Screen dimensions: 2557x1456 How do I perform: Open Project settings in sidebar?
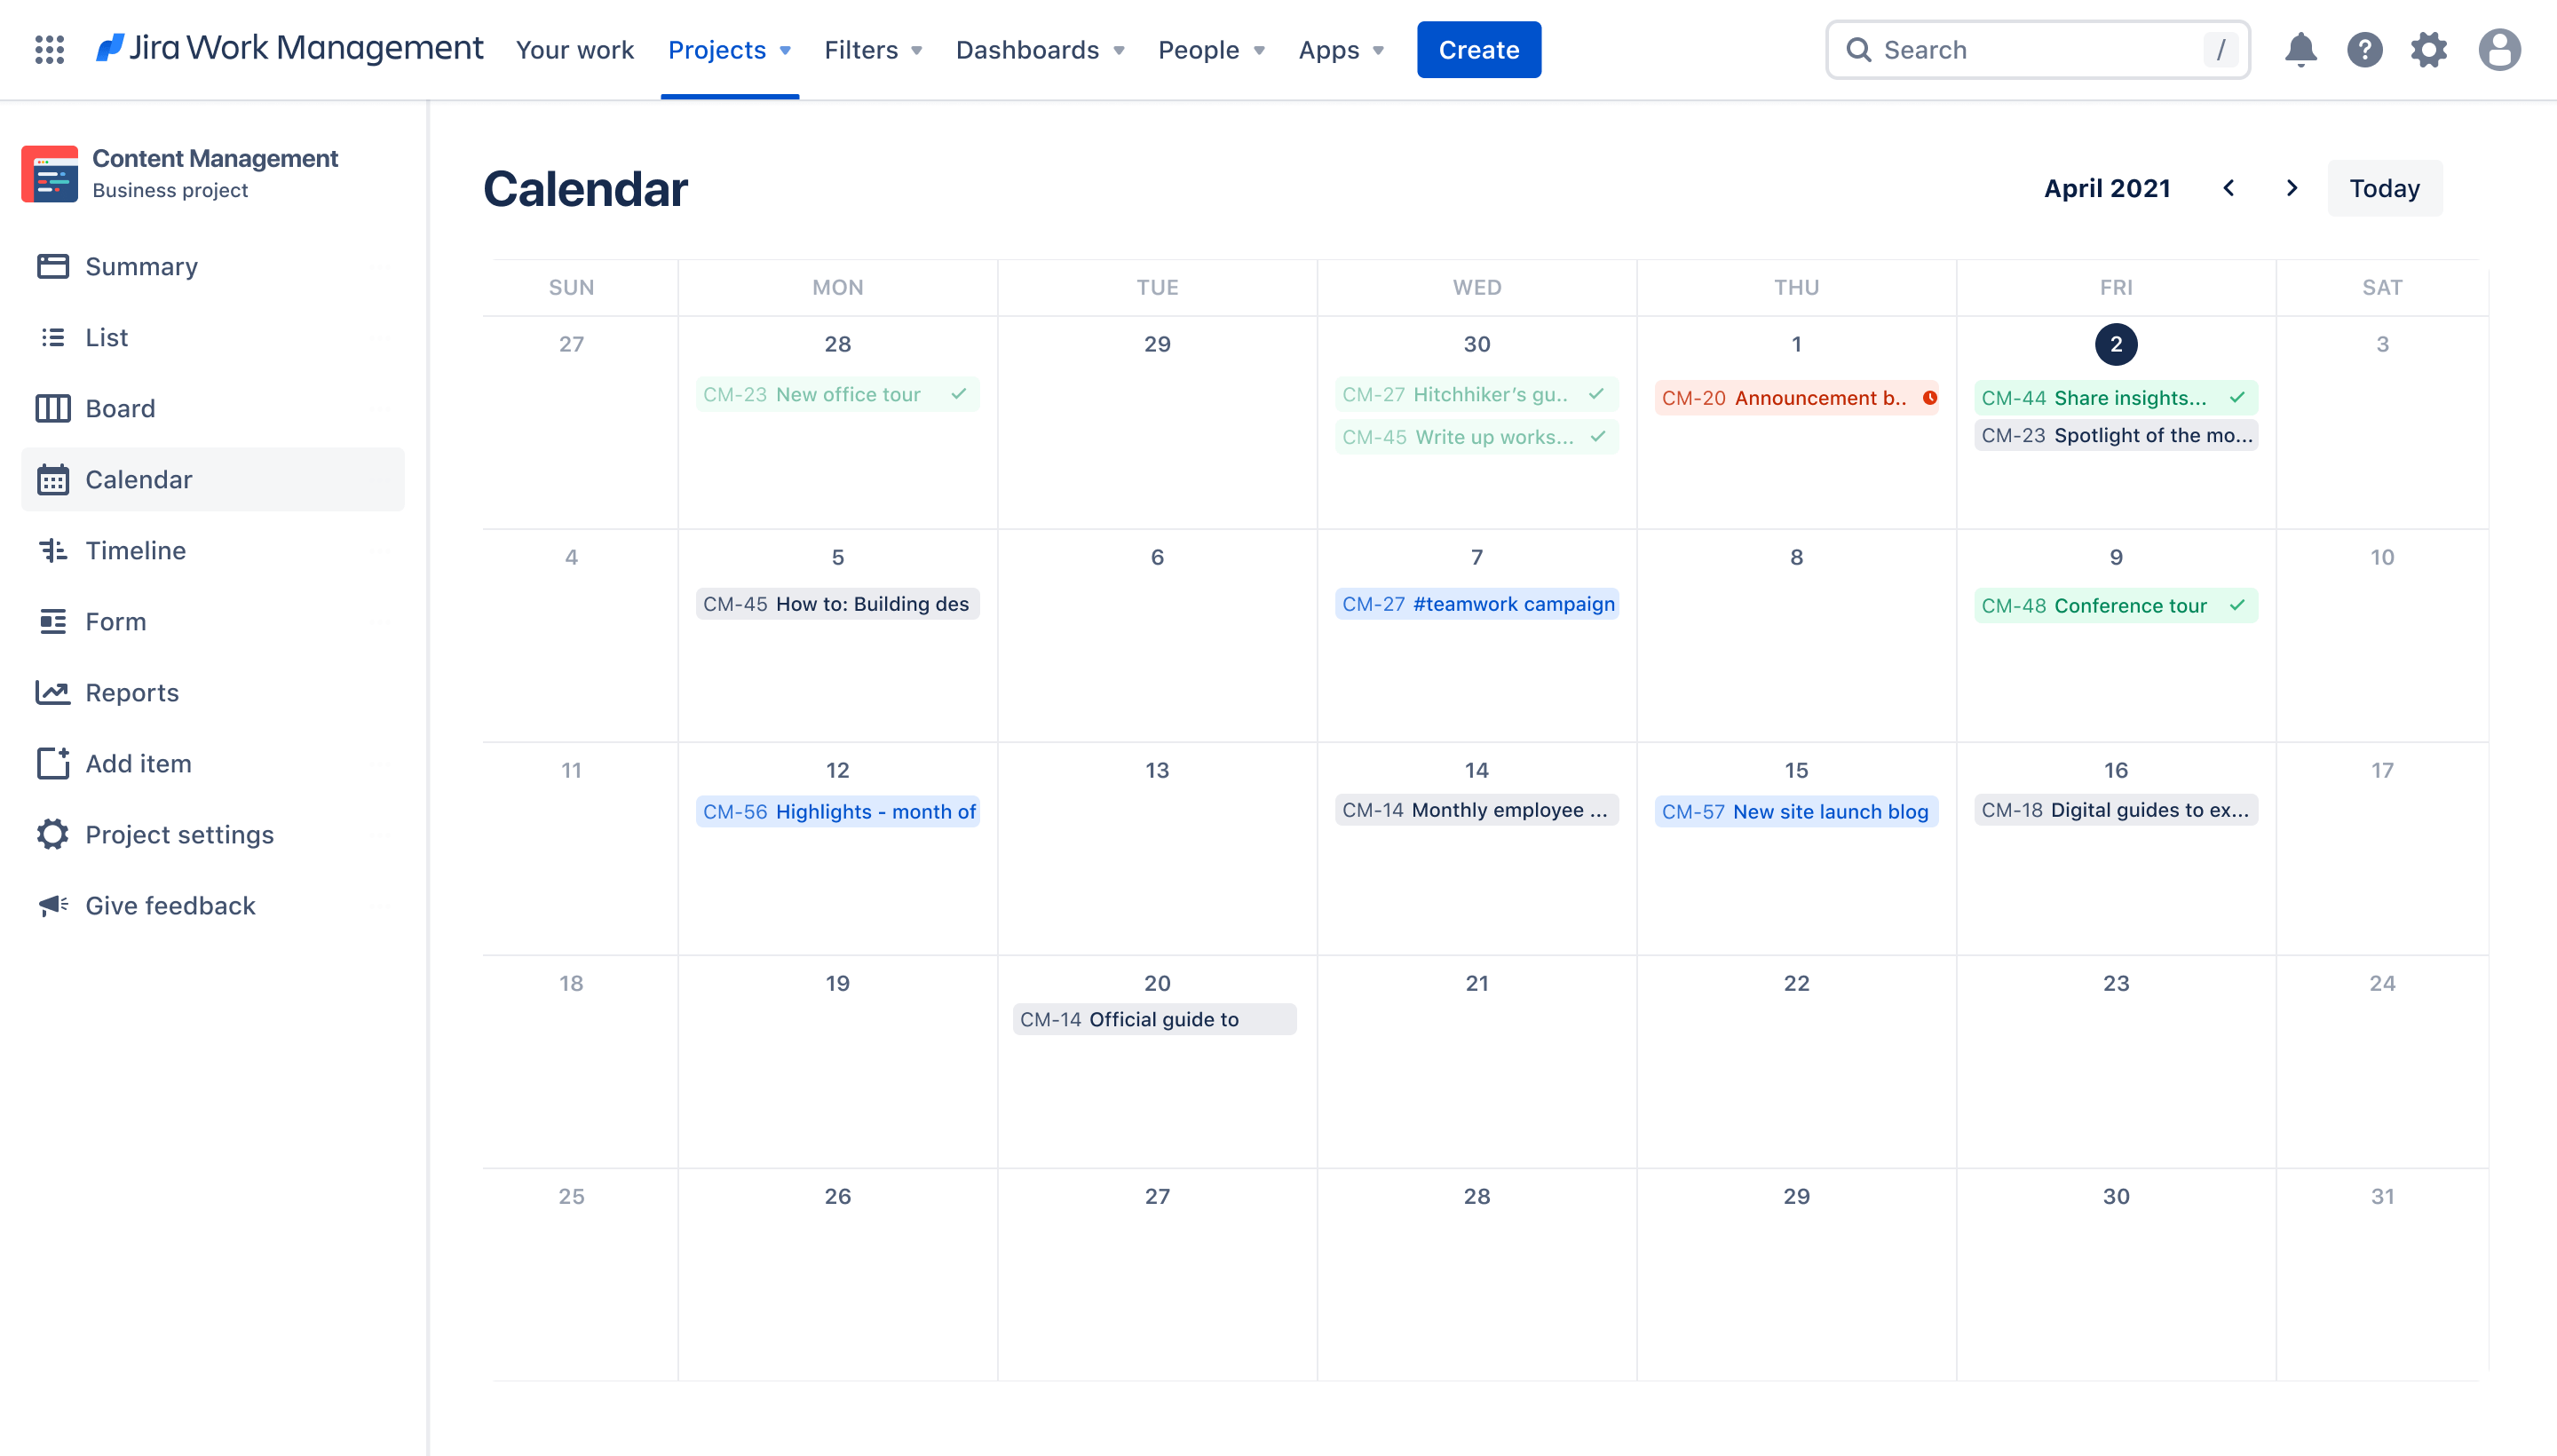pyautogui.click(x=179, y=833)
